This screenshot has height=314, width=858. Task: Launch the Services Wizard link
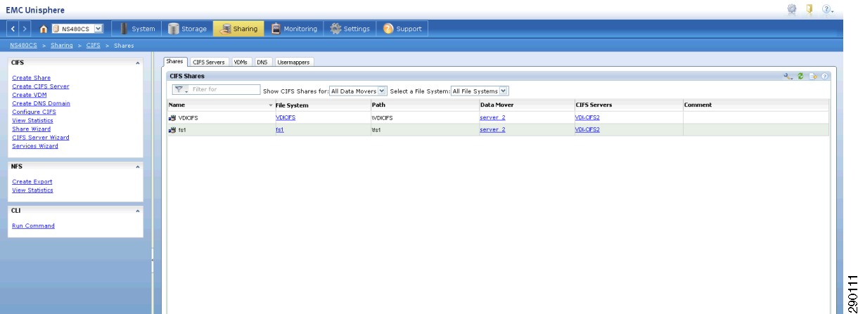coord(35,146)
